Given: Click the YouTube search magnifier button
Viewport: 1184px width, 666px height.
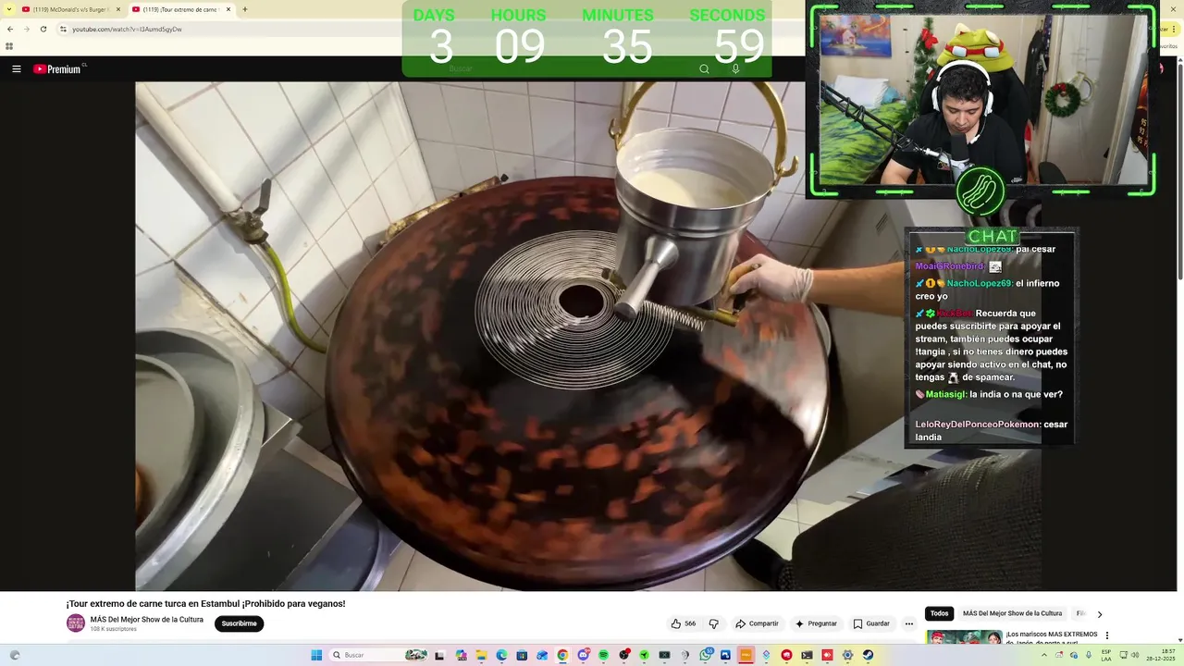Looking at the screenshot, I should tap(704, 68).
